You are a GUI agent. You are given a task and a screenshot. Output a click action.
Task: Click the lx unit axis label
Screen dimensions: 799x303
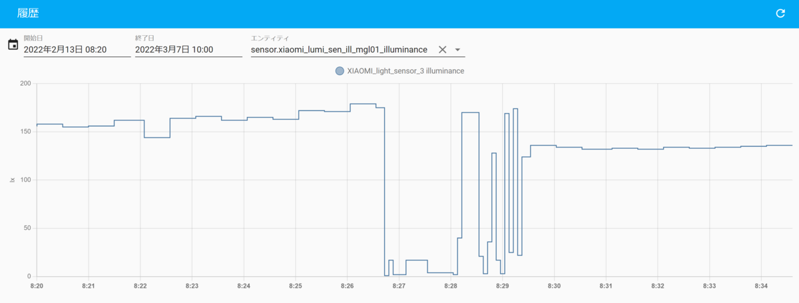(13, 179)
